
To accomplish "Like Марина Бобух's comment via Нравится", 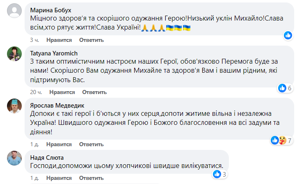I will point(59,40).
